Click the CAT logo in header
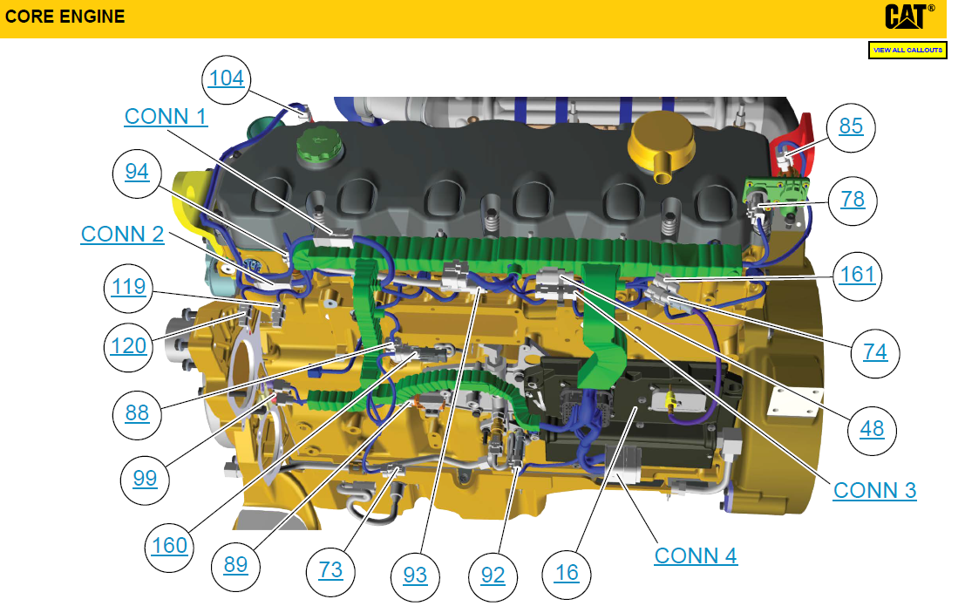The image size is (965, 613). [910, 17]
